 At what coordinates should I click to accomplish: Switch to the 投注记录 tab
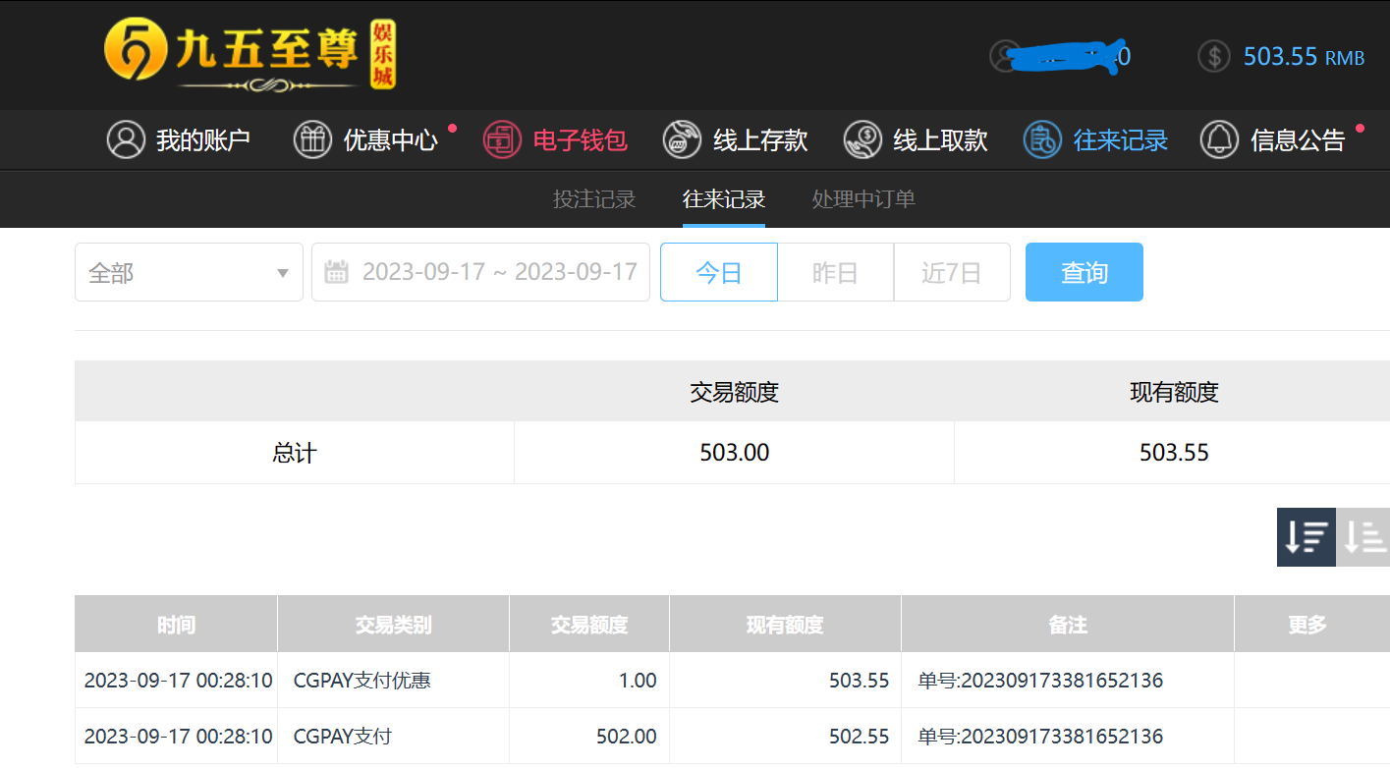click(x=594, y=199)
